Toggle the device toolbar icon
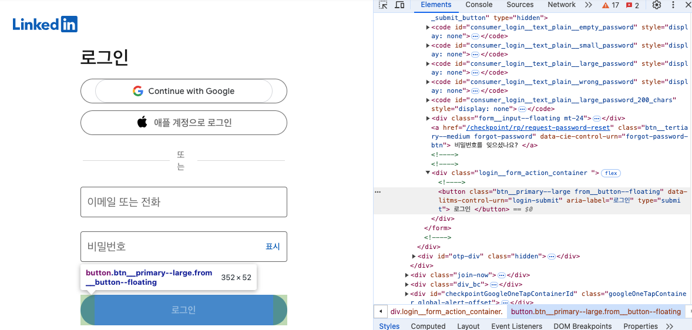The width and height of the screenshot is (692, 330). click(x=399, y=5)
